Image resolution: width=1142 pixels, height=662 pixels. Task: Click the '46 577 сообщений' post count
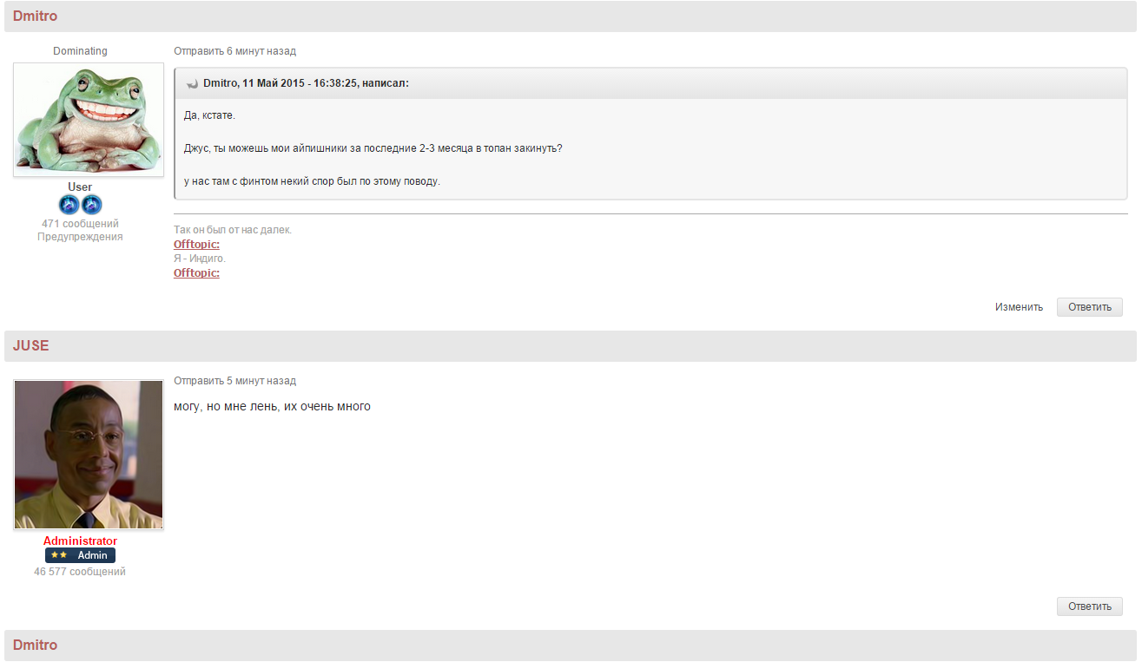tap(80, 572)
